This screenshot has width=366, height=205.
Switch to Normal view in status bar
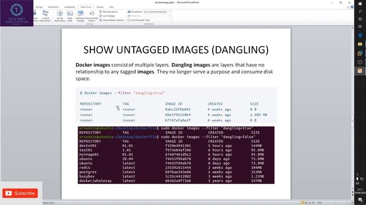coord(303,203)
